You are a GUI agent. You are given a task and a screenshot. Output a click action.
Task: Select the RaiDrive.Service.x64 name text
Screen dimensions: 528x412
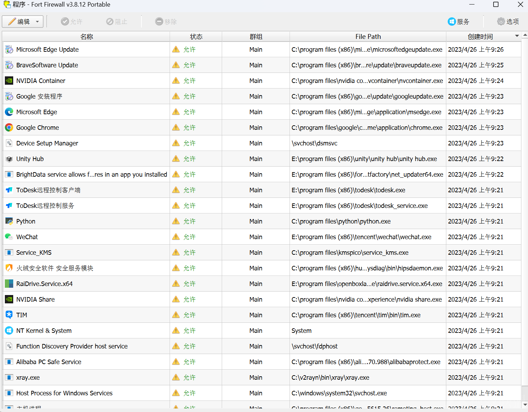[44, 284]
